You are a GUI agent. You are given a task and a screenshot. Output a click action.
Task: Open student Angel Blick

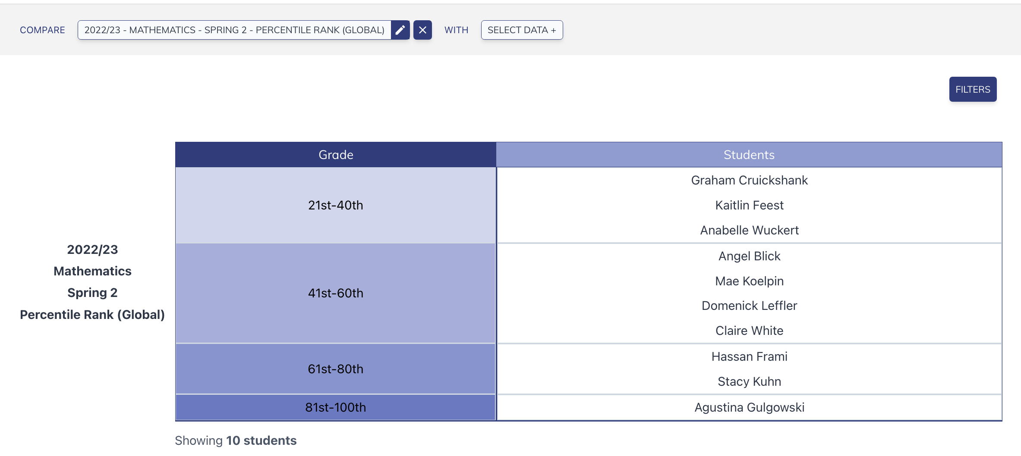click(x=749, y=256)
